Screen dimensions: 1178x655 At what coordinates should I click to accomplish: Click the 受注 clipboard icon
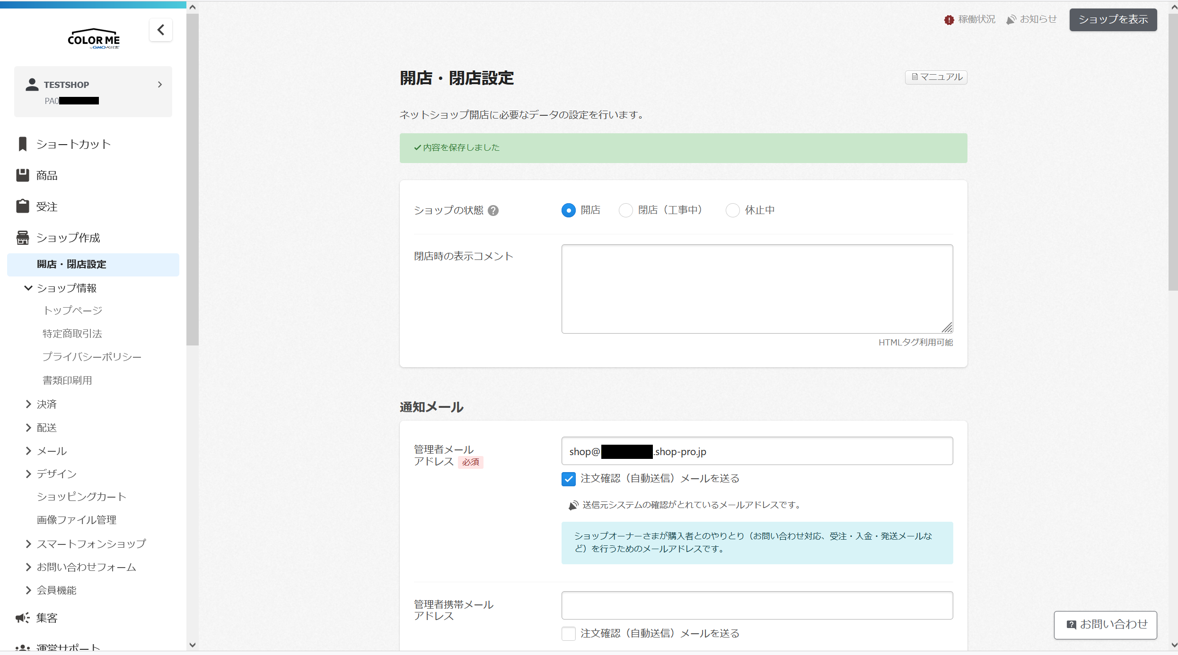(22, 207)
